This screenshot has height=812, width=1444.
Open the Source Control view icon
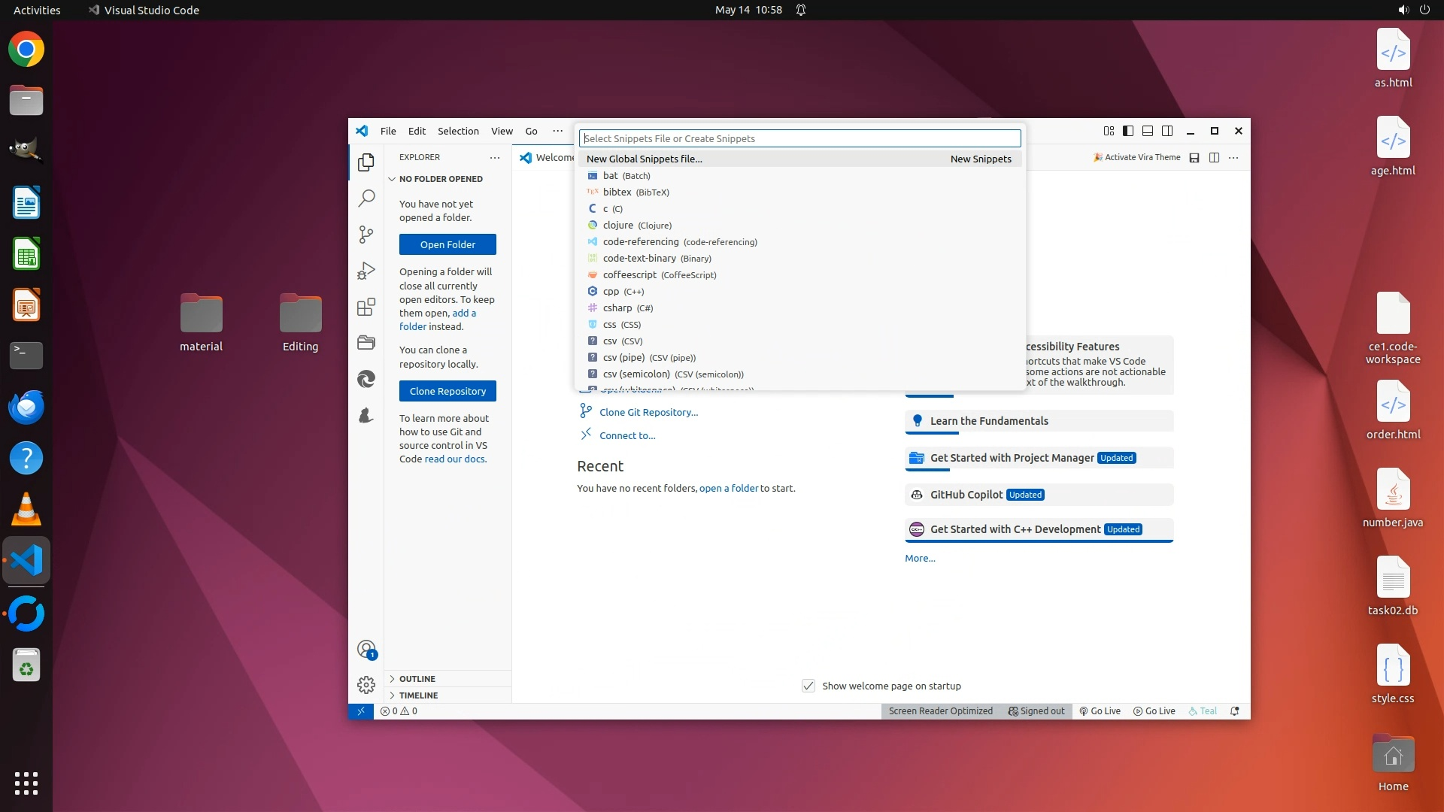tap(366, 235)
